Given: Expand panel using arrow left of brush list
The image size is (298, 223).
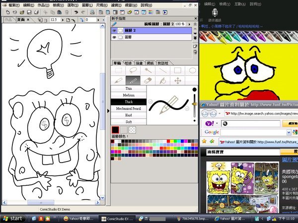Looking at the screenshot, I should click(108, 111).
